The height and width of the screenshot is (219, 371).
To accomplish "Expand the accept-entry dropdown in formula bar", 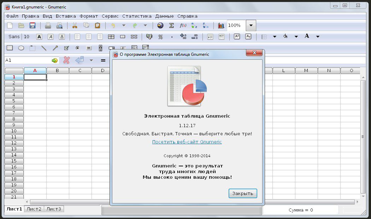I will coord(91,60).
